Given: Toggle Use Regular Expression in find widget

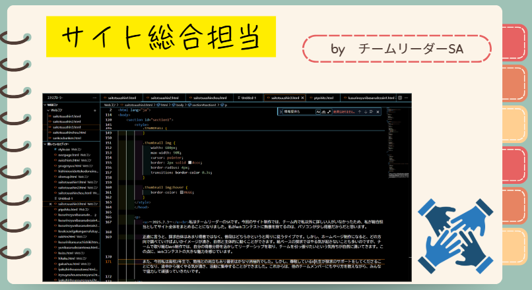Looking at the screenshot, I should click(x=328, y=112).
